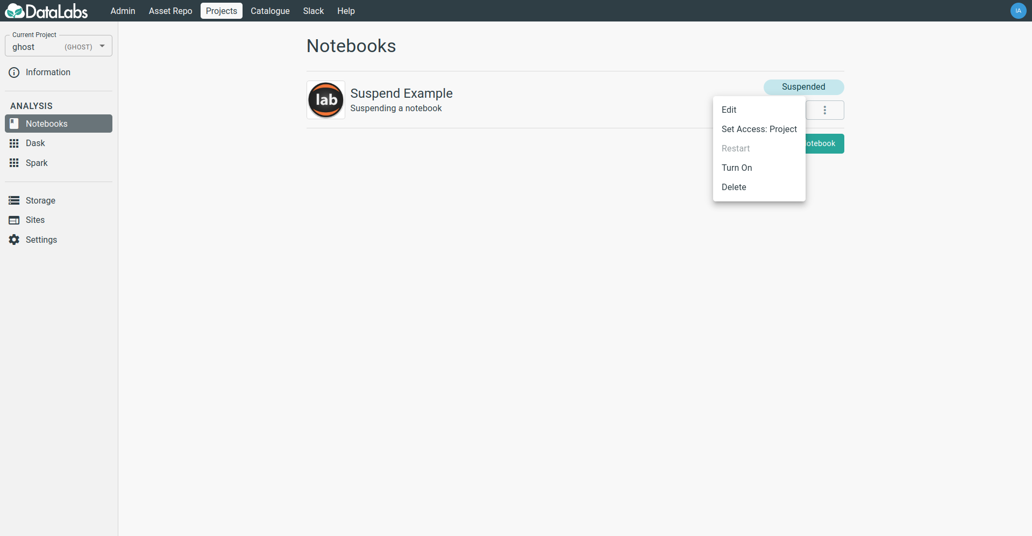This screenshot has height=536, width=1032.
Task: Open Settings in the sidebar
Action: [x=59, y=240]
